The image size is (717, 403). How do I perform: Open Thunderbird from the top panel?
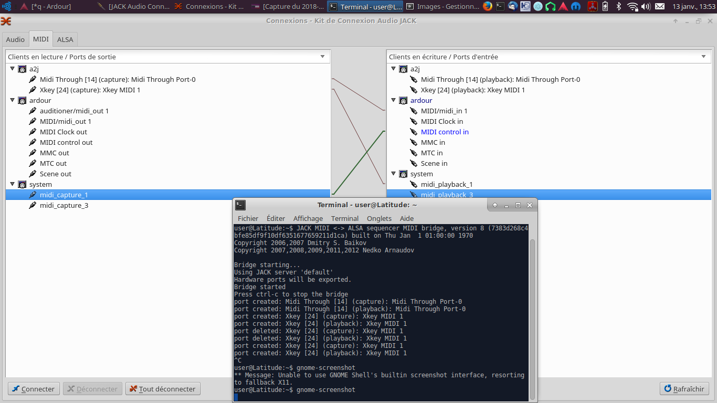513,7
